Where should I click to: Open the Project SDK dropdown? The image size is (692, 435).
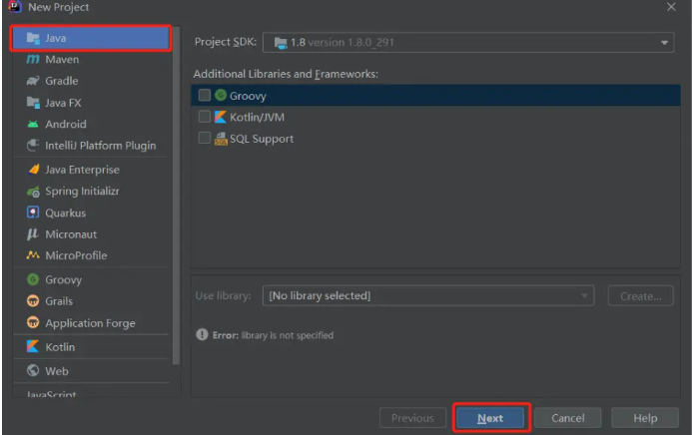pyautogui.click(x=468, y=43)
